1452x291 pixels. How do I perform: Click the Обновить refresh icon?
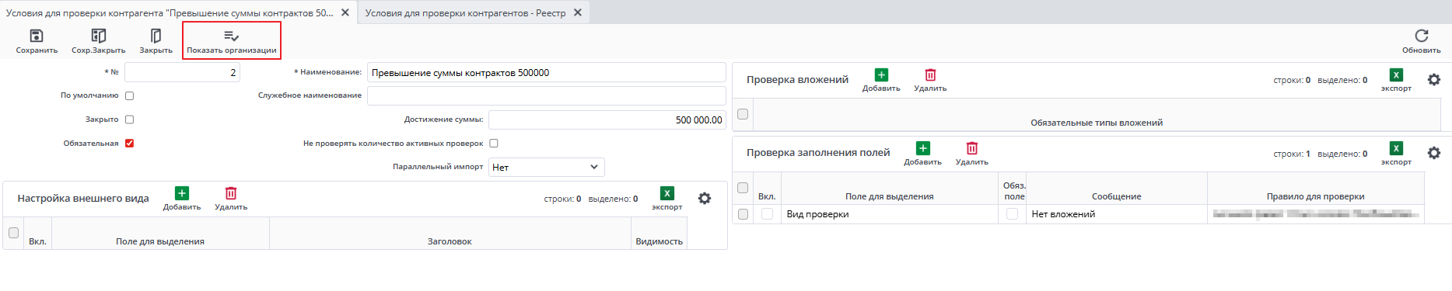(x=1422, y=36)
